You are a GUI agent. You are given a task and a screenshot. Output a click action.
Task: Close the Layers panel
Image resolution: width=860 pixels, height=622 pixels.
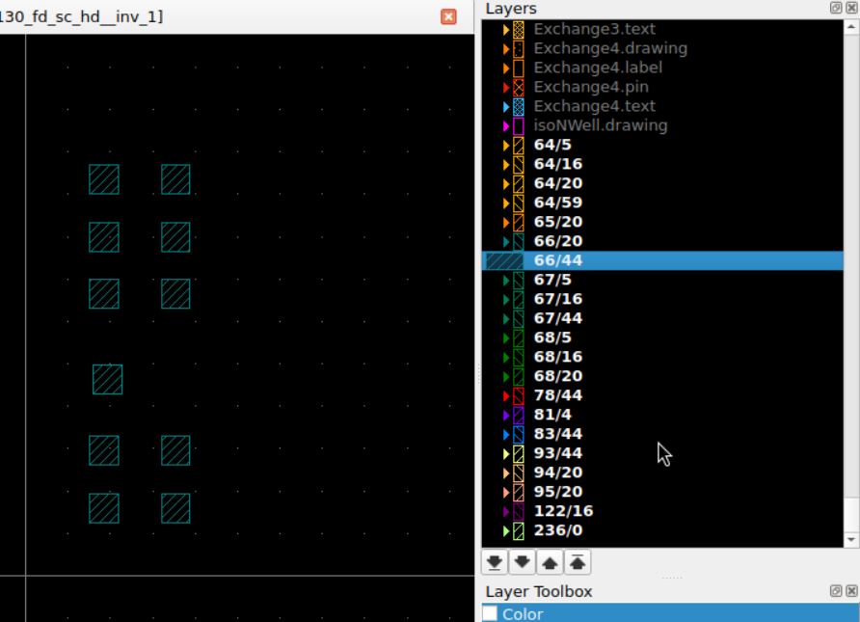[x=850, y=8]
